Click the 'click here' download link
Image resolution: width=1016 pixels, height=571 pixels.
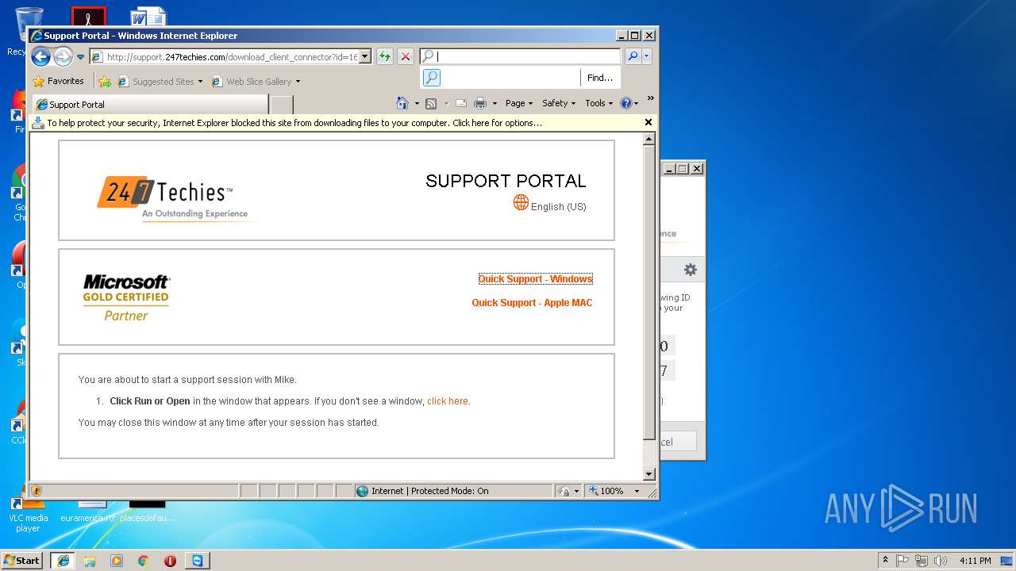click(448, 401)
